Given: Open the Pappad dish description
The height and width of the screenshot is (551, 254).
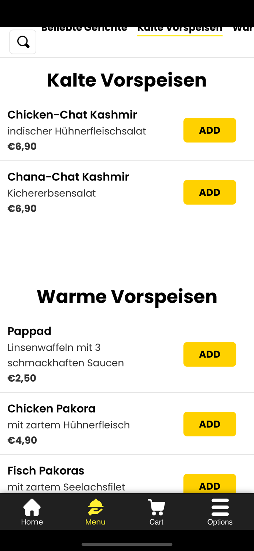Looking at the screenshot, I should tap(66, 355).
